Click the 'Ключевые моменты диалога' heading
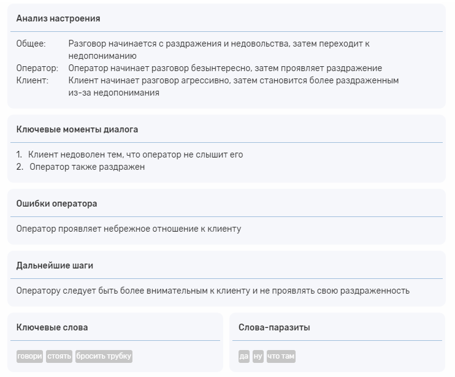 77,129
